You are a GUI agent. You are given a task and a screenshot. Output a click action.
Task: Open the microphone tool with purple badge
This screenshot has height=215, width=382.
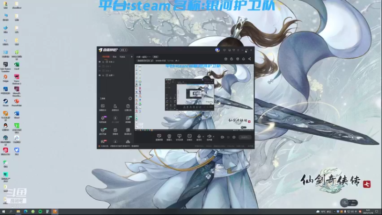pos(103,119)
